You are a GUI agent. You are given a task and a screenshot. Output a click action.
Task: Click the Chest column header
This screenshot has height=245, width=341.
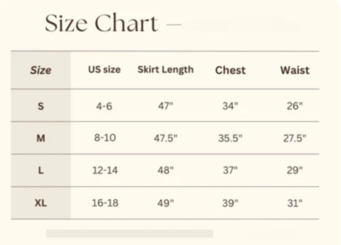click(230, 70)
